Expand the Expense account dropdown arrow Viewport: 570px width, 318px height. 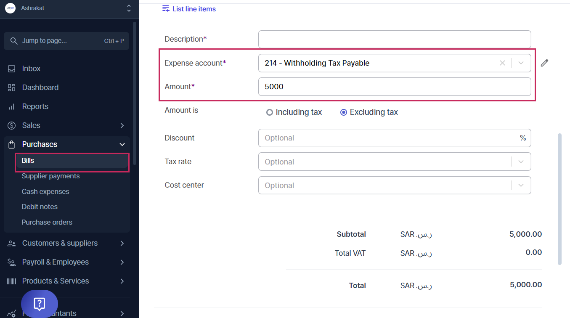521,63
